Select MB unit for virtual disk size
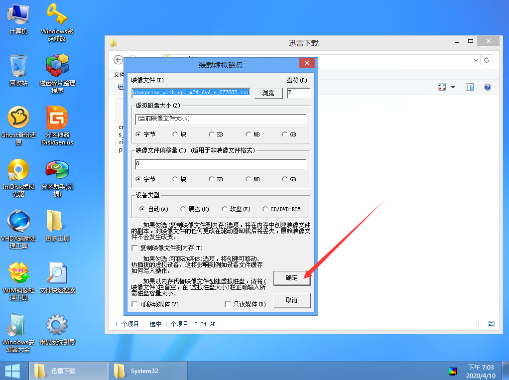The width and height of the screenshot is (509, 380). click(x=249, y=134)
